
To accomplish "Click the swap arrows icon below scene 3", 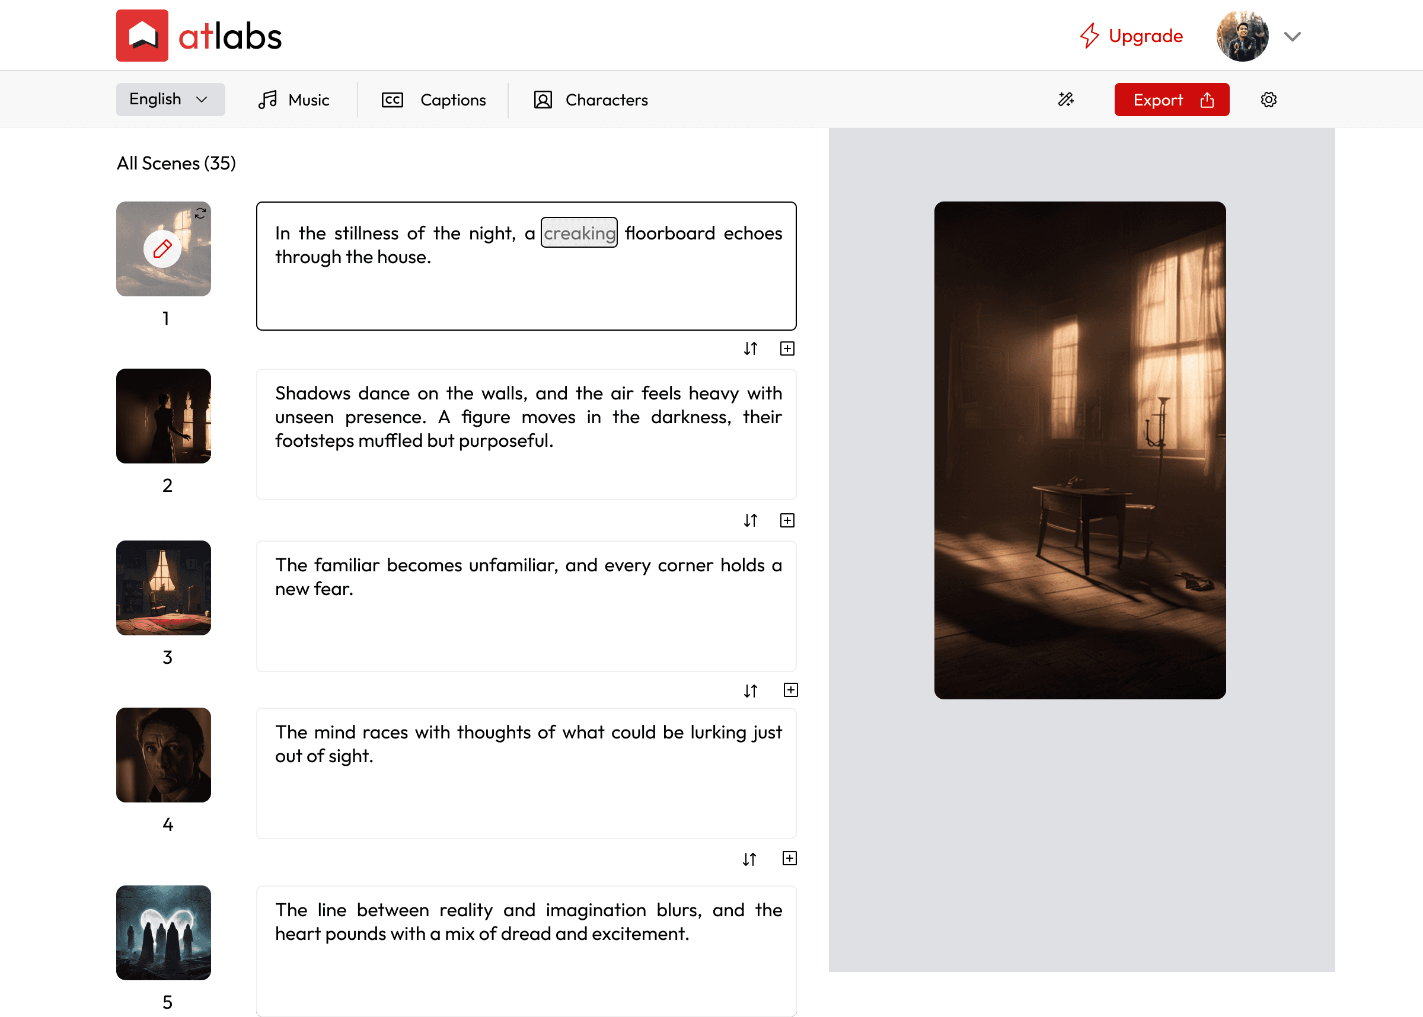I will point(750,690).
